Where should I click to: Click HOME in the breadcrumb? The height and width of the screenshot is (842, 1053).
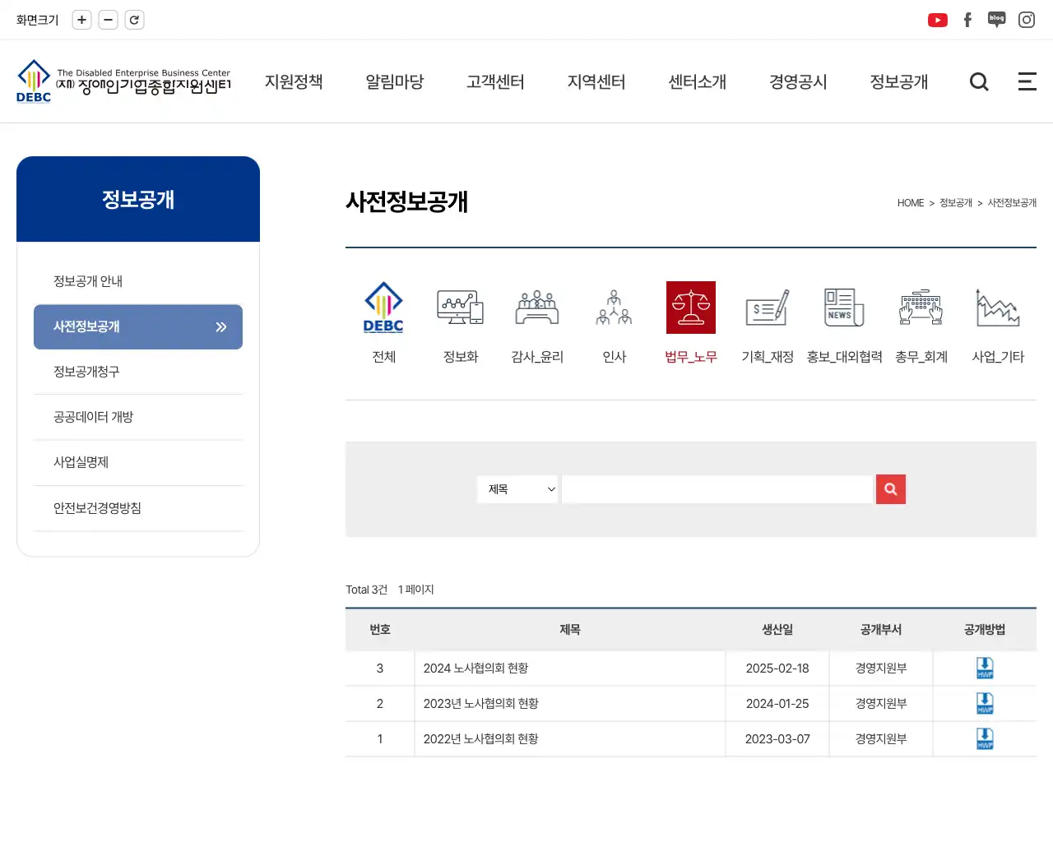coord(911,203)
